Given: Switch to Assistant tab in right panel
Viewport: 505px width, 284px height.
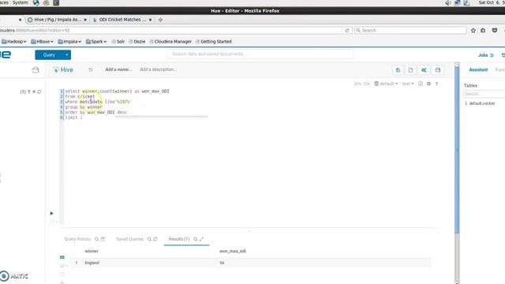Looking at the screenshot, I should click(x=478, y=70).
